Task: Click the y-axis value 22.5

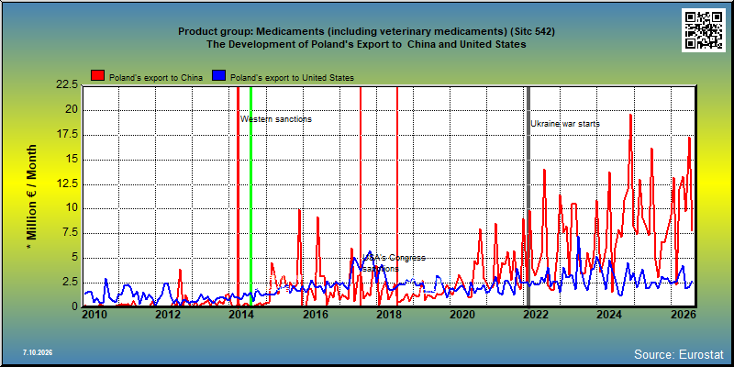Action: click(x=67, y=84)
